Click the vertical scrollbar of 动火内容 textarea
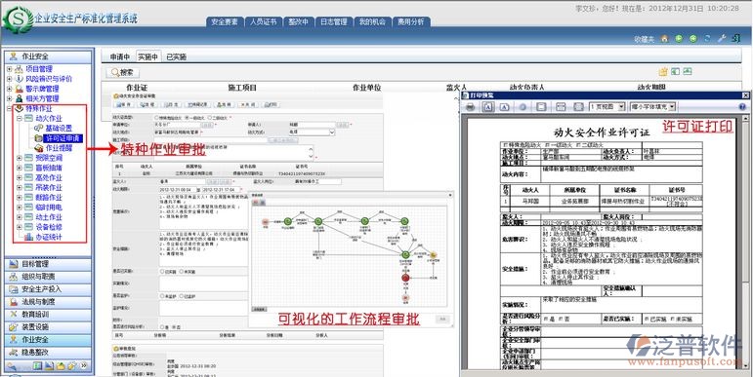The height and width of the screenshot is (377, 753). click(312, 152)
